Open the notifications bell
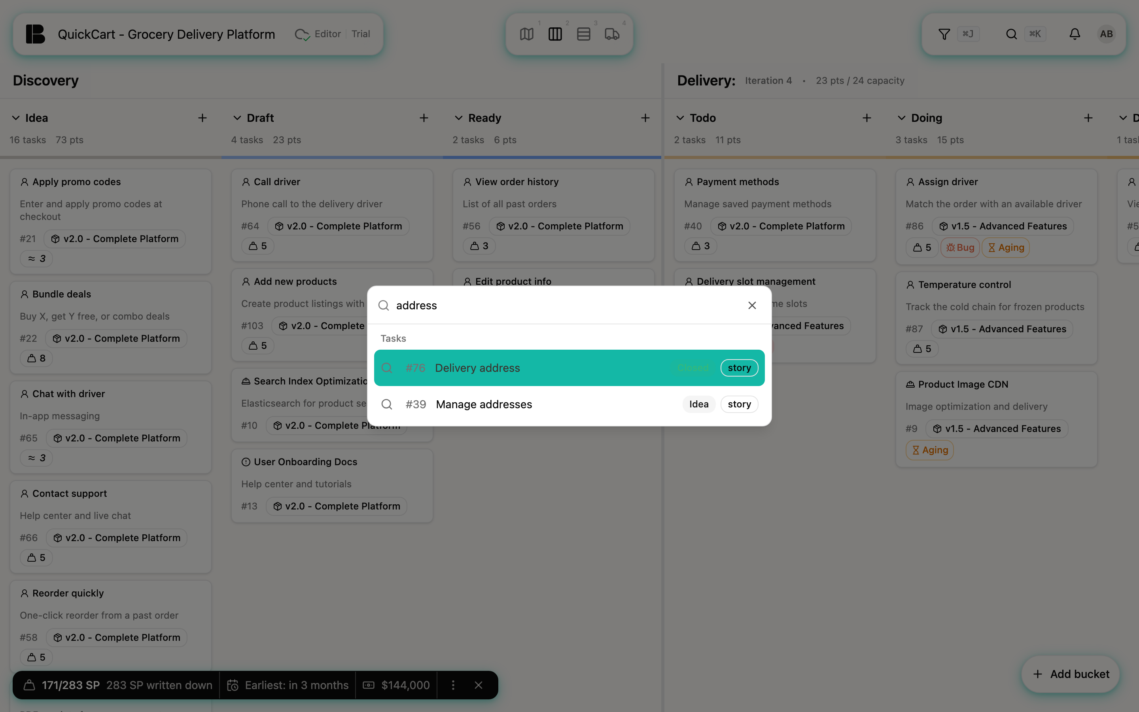Screen dimensions: 1139x712 tap(1075, 34)
